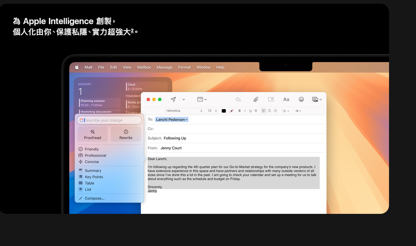Click the green full-screen window button

pos(160,100)
